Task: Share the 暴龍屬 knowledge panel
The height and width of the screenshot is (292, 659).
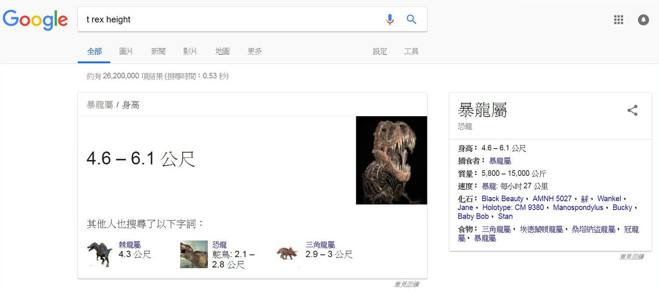Action: [632, 110]
